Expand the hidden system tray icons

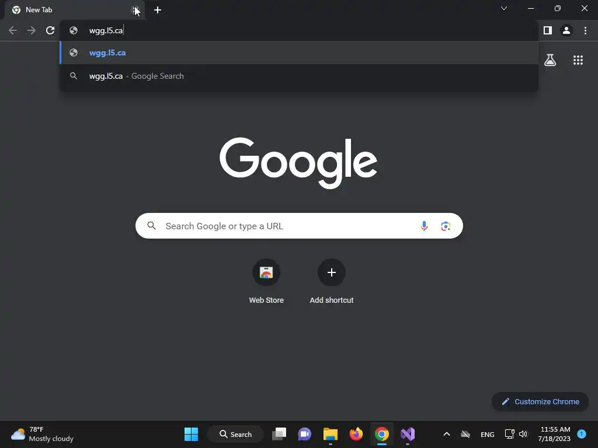pos(447,434)
